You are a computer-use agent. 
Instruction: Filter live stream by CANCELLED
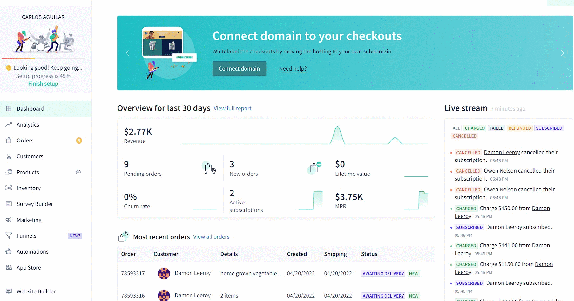tap(465, 136)
